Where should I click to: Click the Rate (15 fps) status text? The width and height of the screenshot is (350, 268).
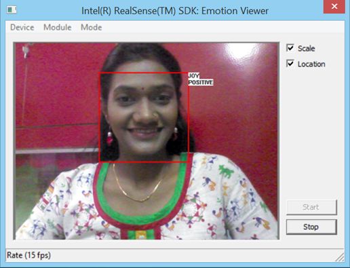pyautogui.click(x=28, y=255)
